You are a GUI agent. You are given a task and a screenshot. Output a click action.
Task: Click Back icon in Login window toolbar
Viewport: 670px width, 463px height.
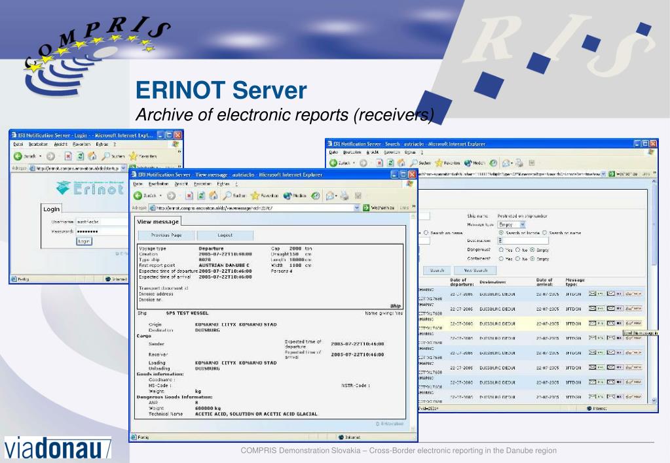(x=18, y=156)
